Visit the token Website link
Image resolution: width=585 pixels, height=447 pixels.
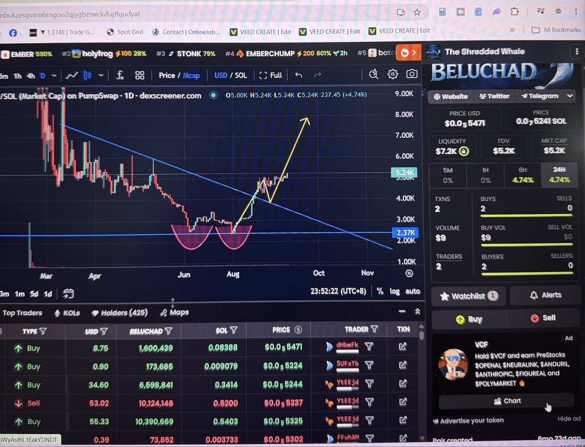[451, 97]
